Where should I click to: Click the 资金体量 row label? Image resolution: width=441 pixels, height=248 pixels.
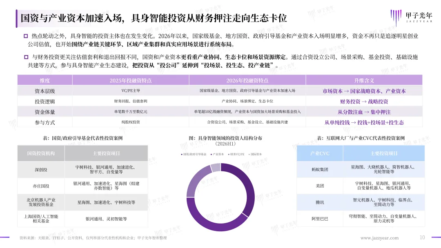point(45,112)
